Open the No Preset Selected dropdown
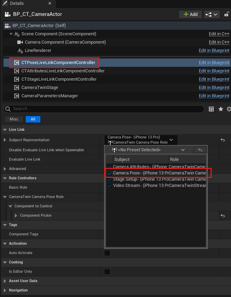The image size is (231, 297). pyautogui.click(x=149, y=150)
